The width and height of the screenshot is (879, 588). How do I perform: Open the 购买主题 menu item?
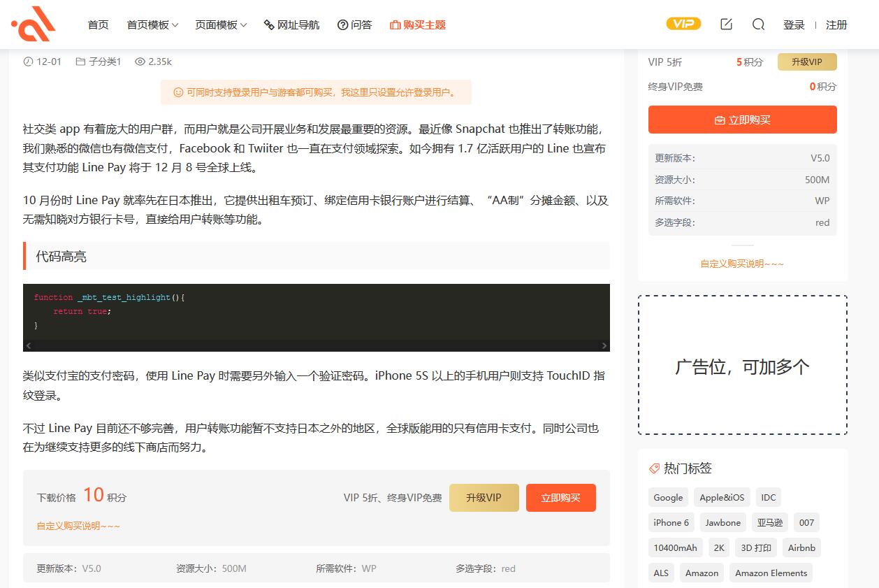[x=417, y=24]
